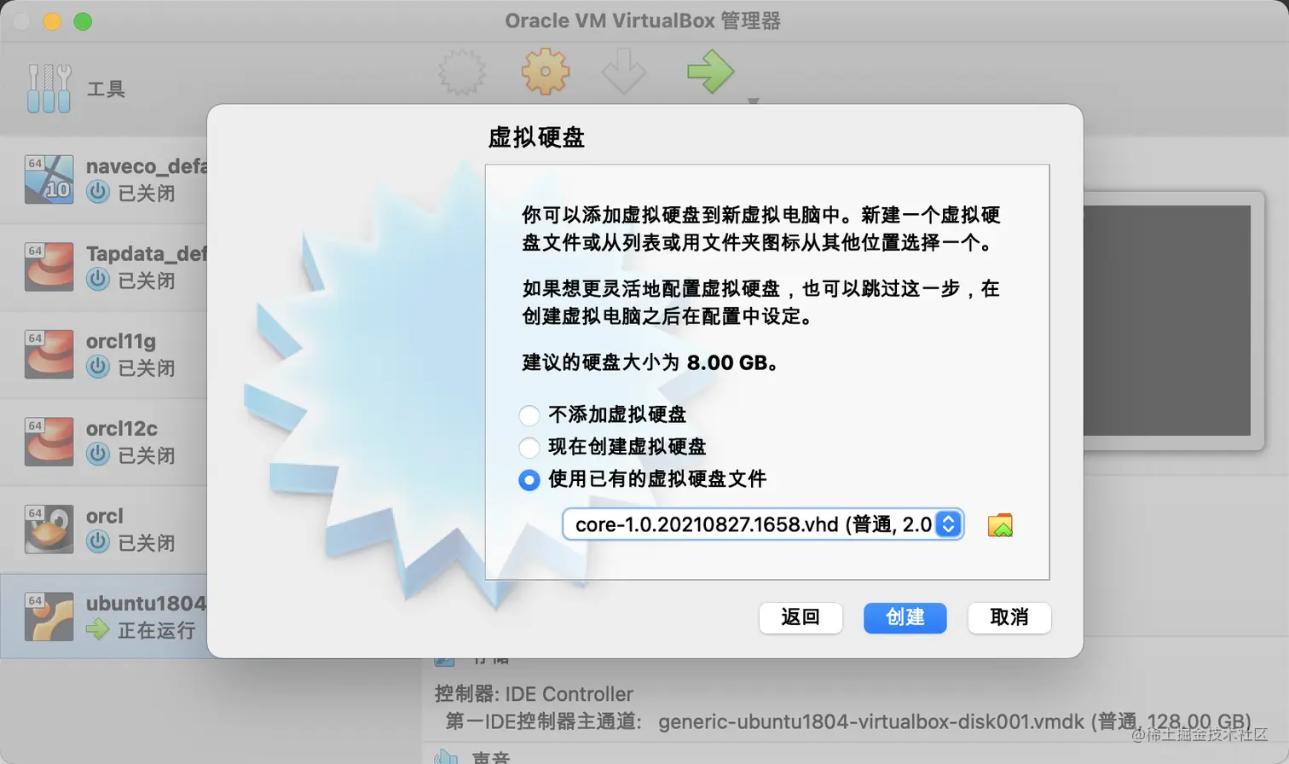Viewport: 1289px width, 764px height.
Task: Click the orcl VM icon
Action: (x=49, y=529)
